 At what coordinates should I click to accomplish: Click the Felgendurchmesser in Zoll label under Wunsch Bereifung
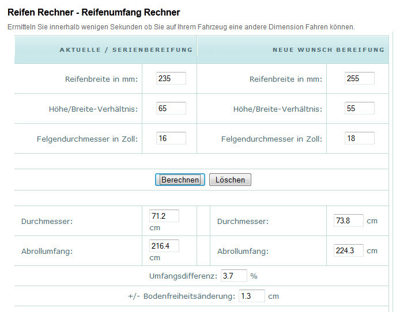pyautogui.click(x=271, y=139)
